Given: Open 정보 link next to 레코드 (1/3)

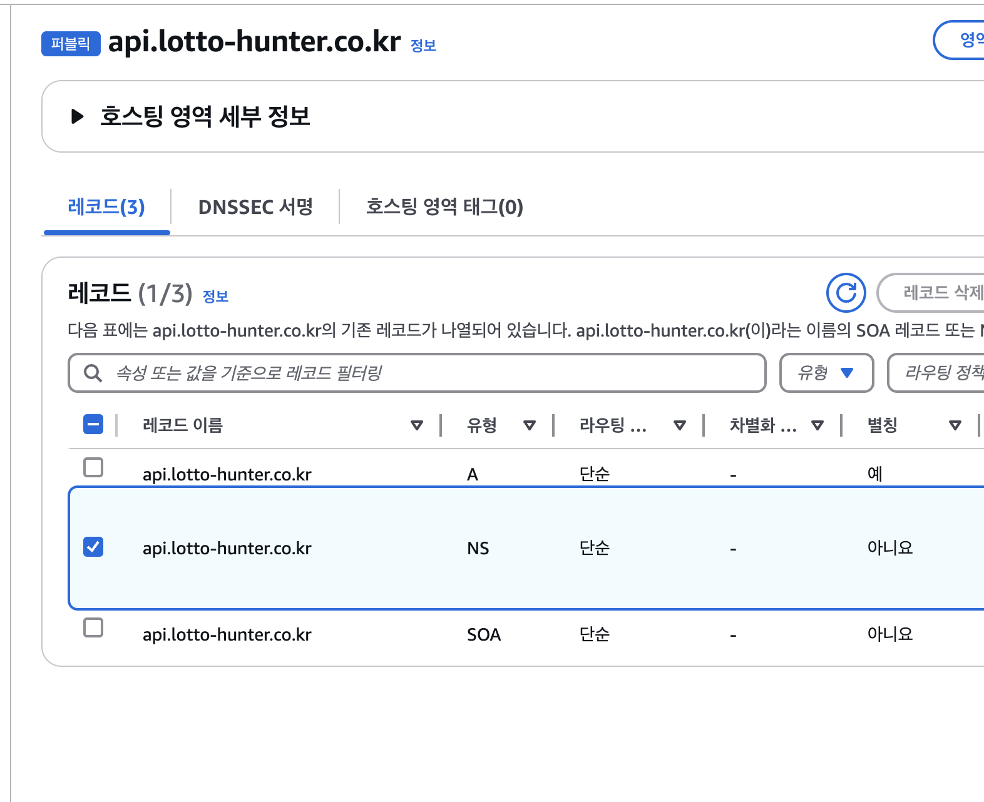Looking at the screenshot, I should 215,297.
